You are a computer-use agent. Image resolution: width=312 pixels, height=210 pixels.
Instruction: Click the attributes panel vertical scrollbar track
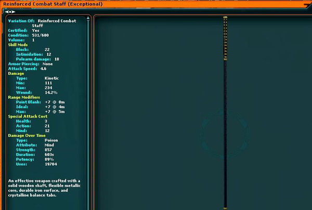pos(88,104)
